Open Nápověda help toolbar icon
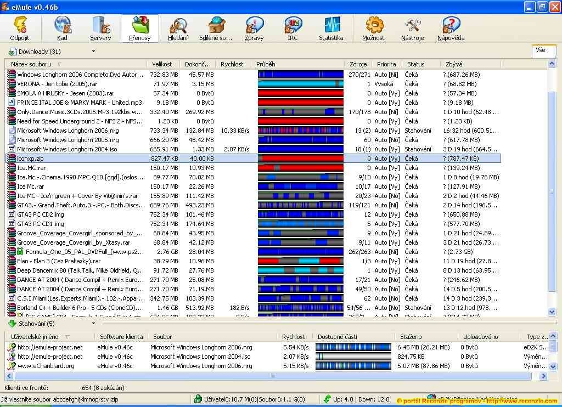The image size is (562, 407). 451,29
